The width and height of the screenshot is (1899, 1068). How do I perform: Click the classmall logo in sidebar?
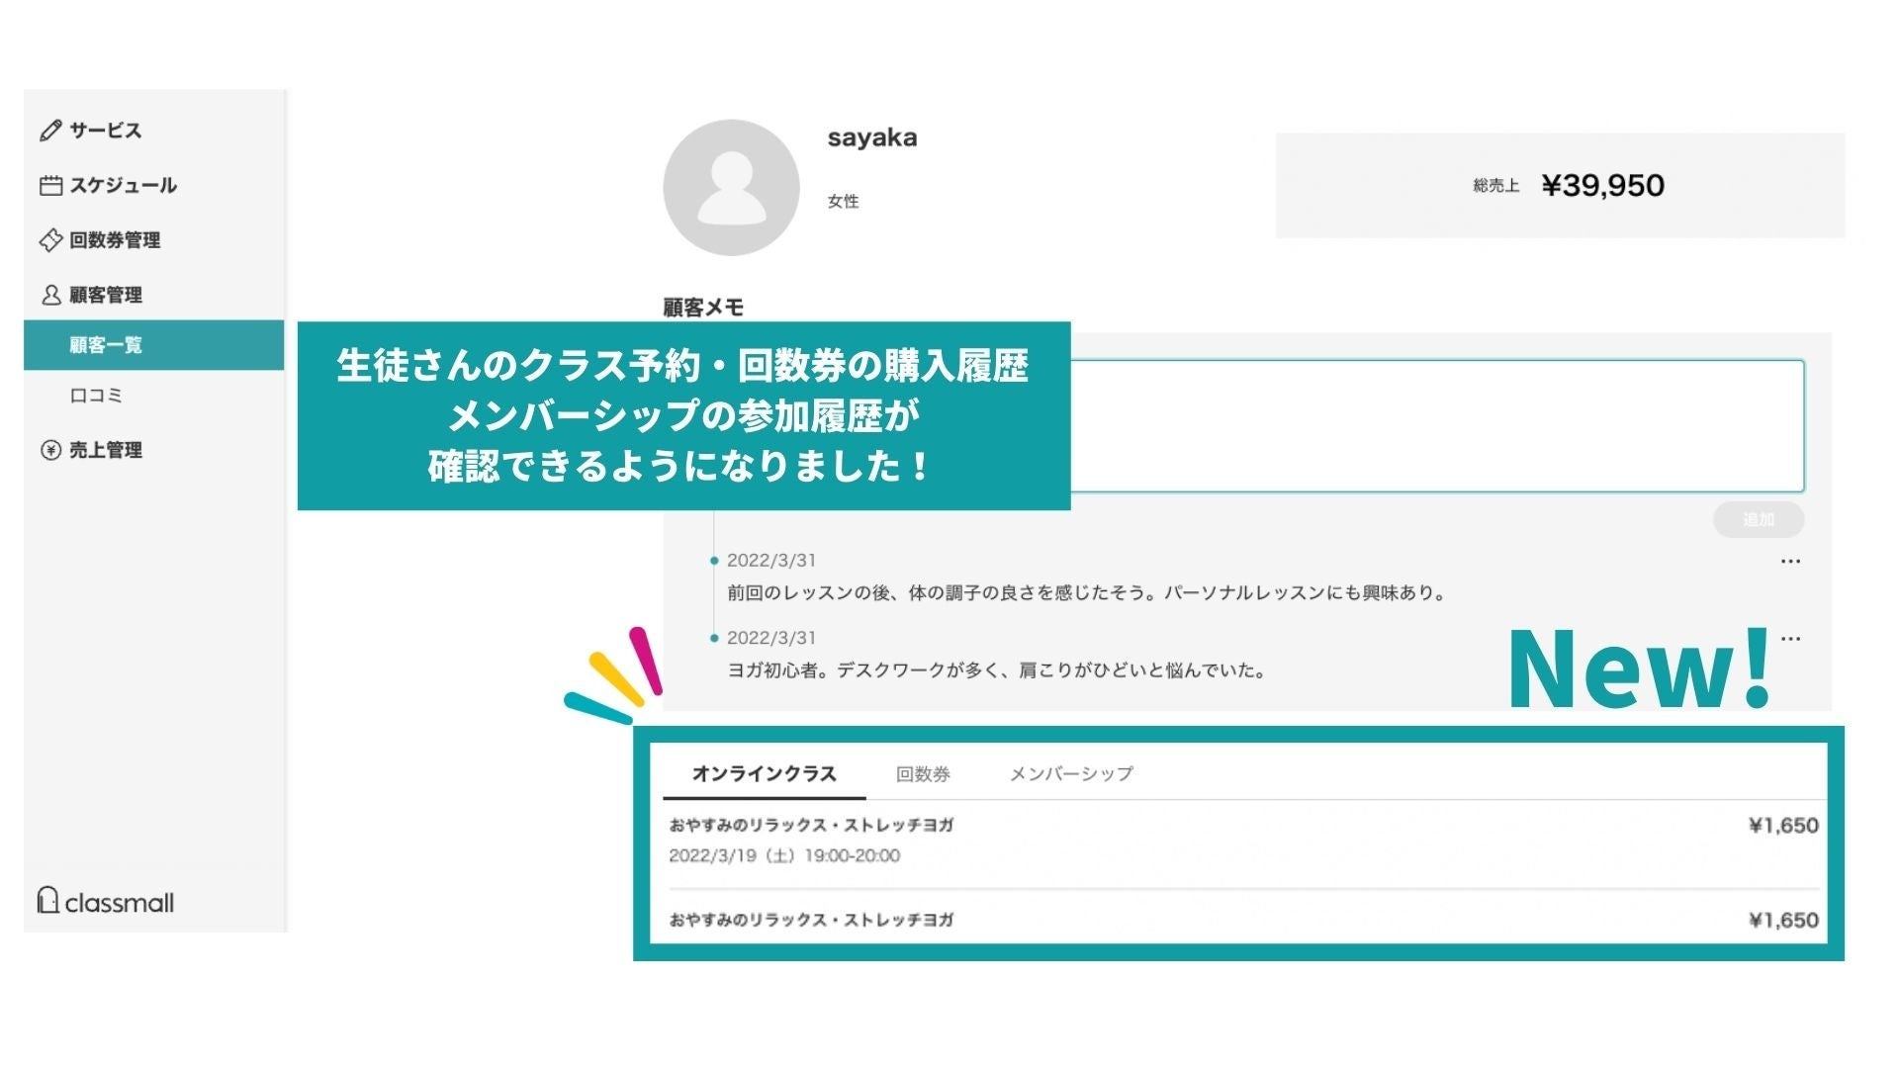[106, 901]
